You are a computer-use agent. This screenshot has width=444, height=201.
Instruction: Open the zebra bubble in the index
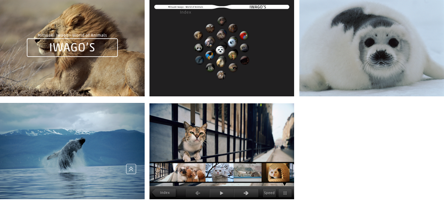pos(221,62)
